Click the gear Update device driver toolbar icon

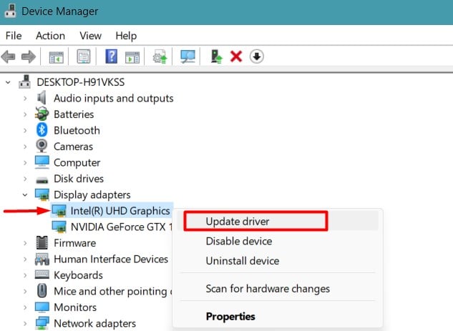(160, 56)
